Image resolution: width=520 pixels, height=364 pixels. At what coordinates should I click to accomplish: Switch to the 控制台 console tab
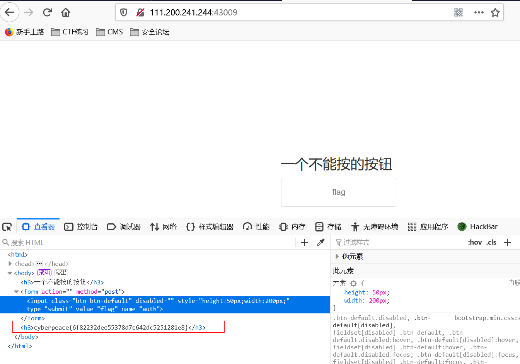(x=81, y=227)
